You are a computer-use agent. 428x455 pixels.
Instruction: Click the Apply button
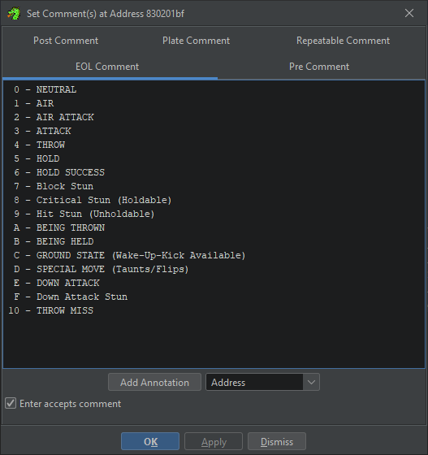pos(214,441)
